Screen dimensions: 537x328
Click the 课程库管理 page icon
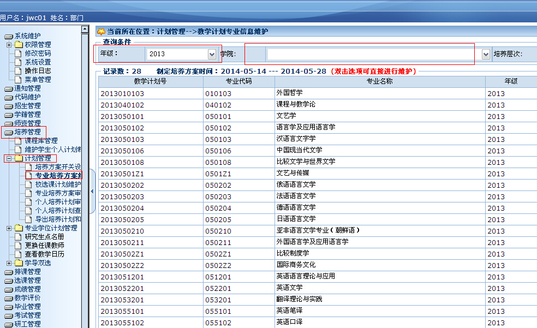tap(19, 141)
